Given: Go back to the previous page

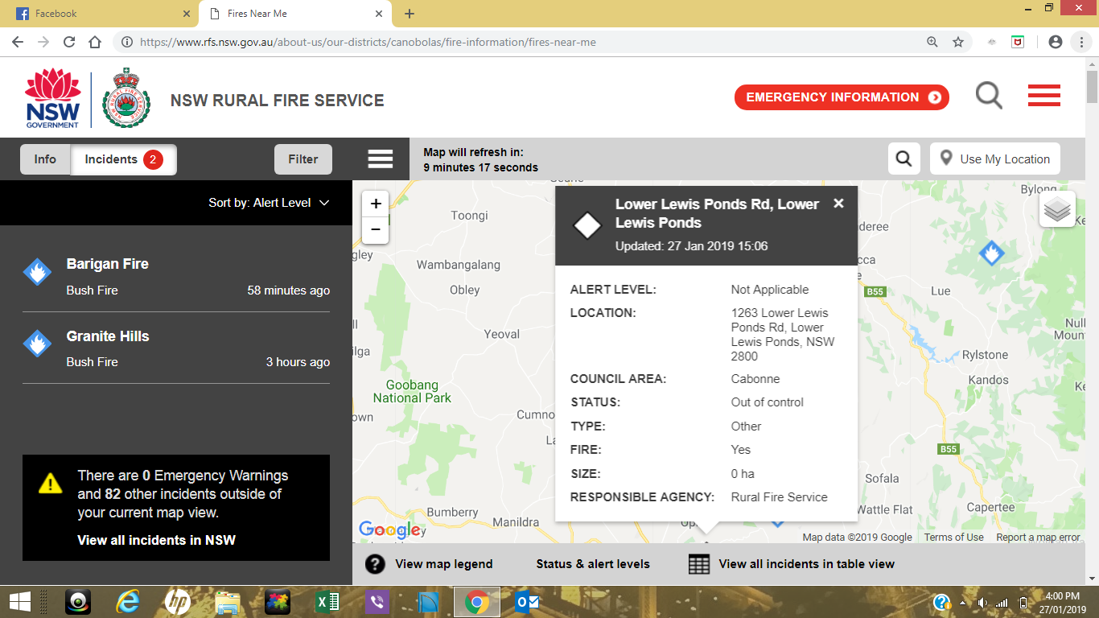Looking at the screenshot, I should coord(18,42).
